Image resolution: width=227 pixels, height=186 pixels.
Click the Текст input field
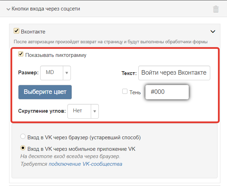[x=174, y=73]
